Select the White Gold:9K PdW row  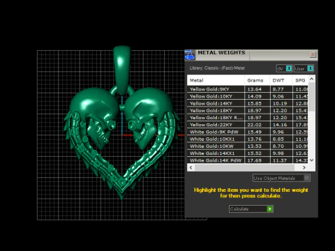pos(248,132)
